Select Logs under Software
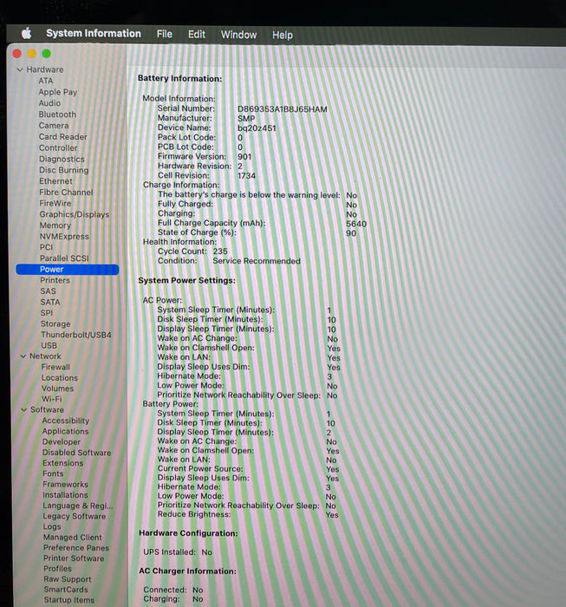This screenshot has width=566, height=607. (52, 527)
